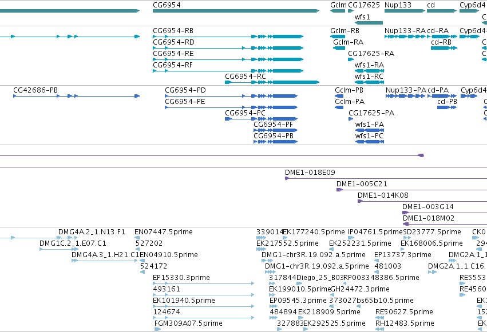487x332 pixels.
Task: Open the CG6954-RF transcript
Action: [228, 71]
